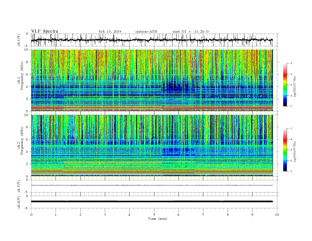This screenshot has height=241, width=312.
Task: Click the ch.2 lower spectrogram color bar
Action: [x=285, y=150]
